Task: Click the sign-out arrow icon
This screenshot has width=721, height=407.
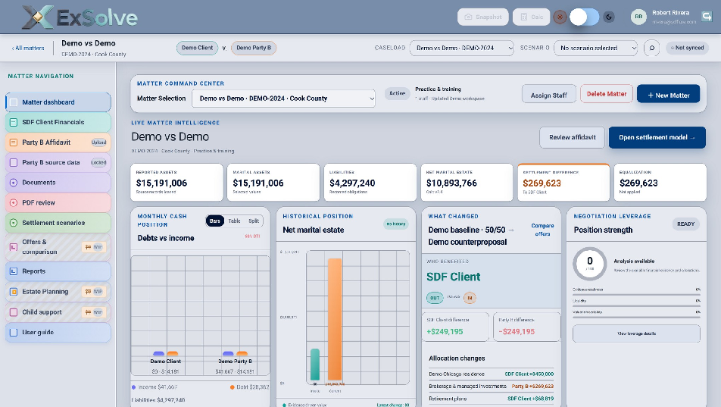Action: 707,17
